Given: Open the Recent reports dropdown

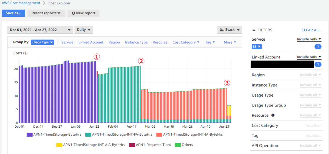Looking at the screenshot, I should pos(46,13).
